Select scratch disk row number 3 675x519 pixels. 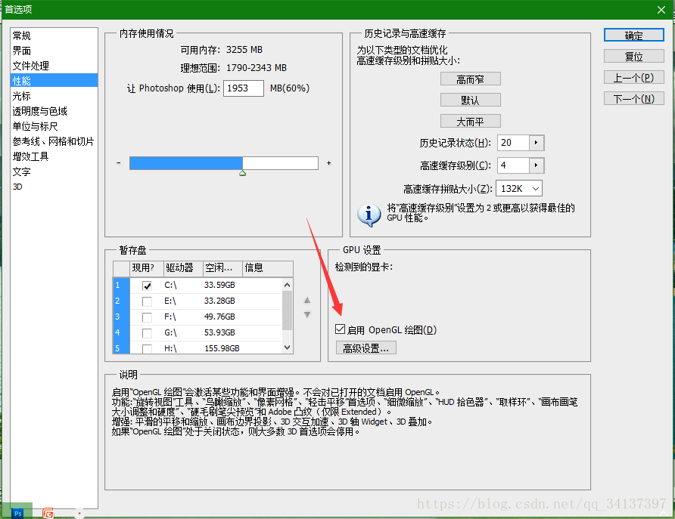pyautogui.click(x=121, y=317)
